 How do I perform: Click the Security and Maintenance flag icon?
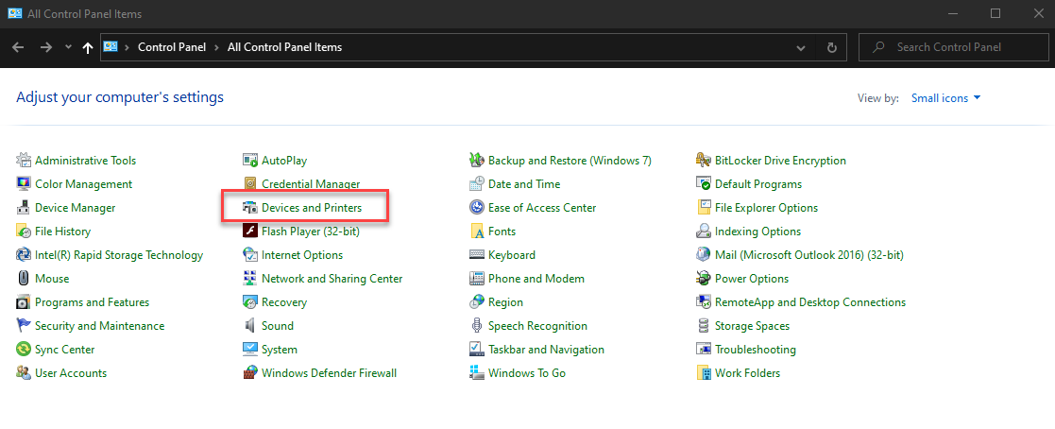point(24,325)
